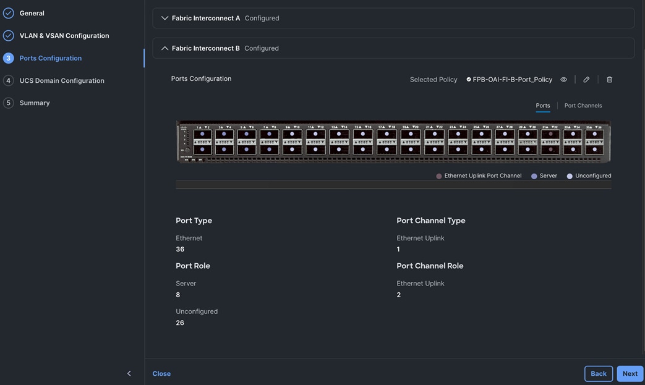Image resolution: width=645 pixels, height=385 pixels.
Task: Select unconfigured port 9 on the switch
Action: point(292,134)
